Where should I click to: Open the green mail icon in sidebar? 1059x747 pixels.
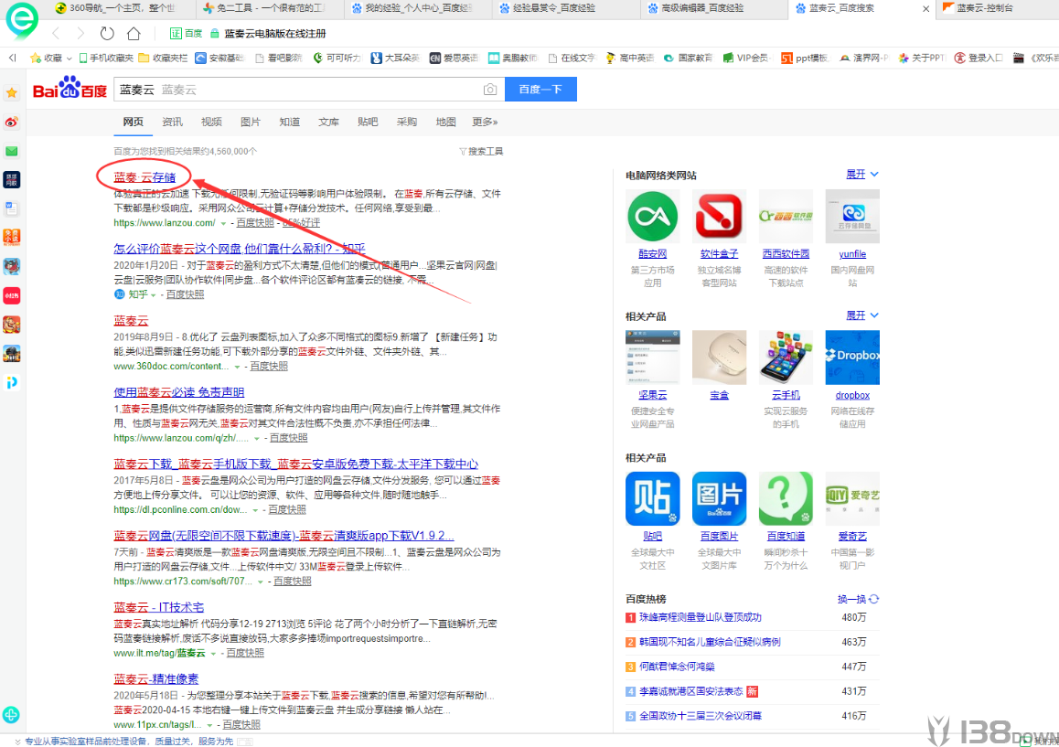tap(12, 151)
